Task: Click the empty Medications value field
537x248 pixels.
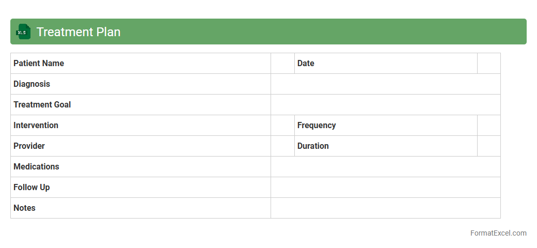Action: (385, 167)
